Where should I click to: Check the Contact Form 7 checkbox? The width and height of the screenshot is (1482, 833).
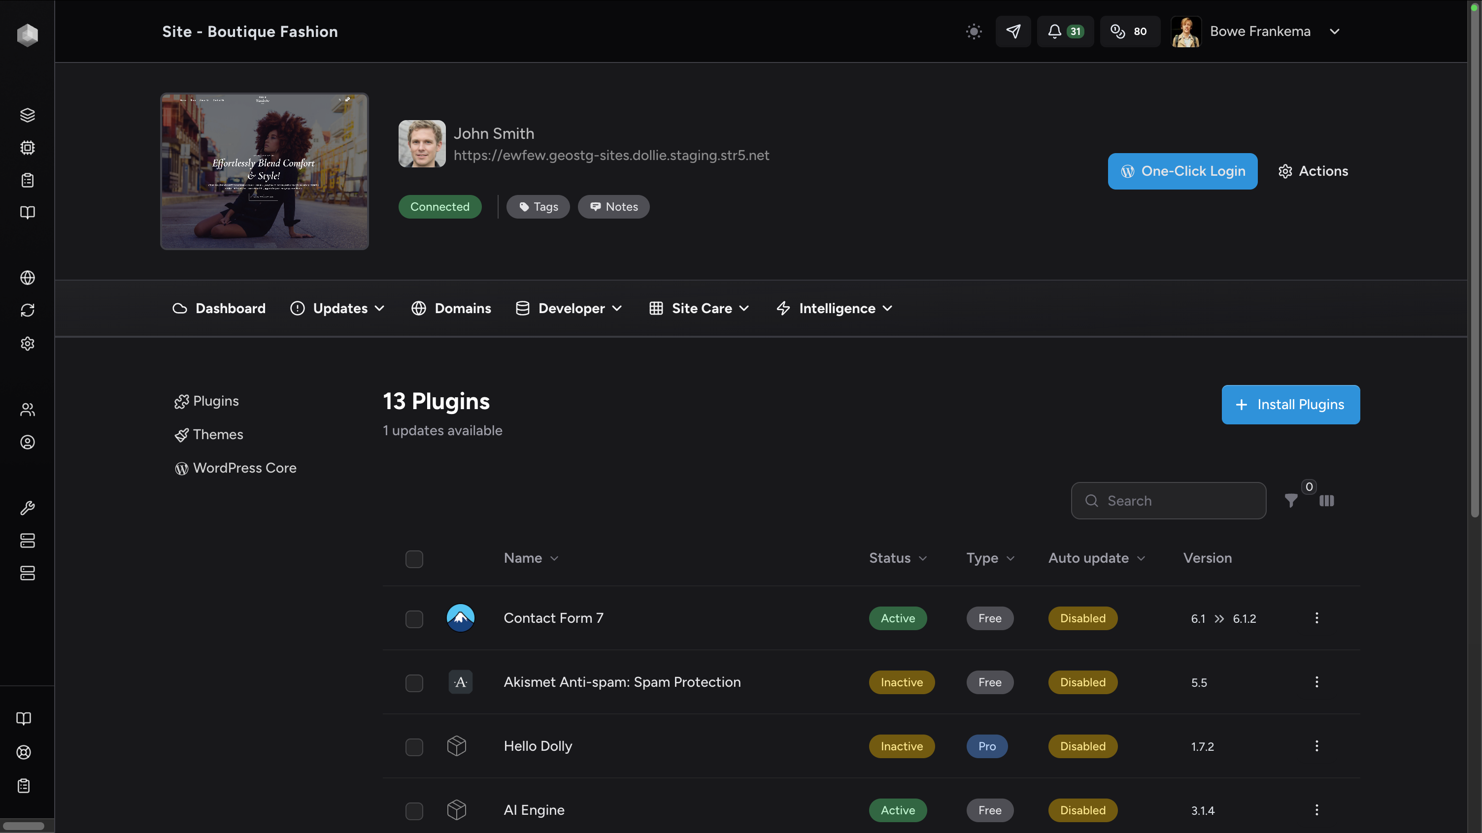tap(414, 619)
